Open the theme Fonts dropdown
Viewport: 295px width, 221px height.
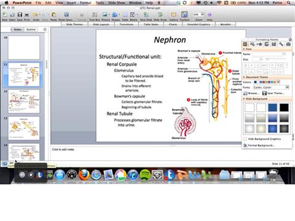[x=287, y=87]
